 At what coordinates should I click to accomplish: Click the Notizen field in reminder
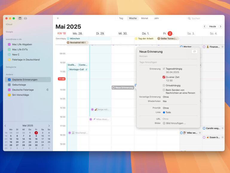[x=168, y=56]
